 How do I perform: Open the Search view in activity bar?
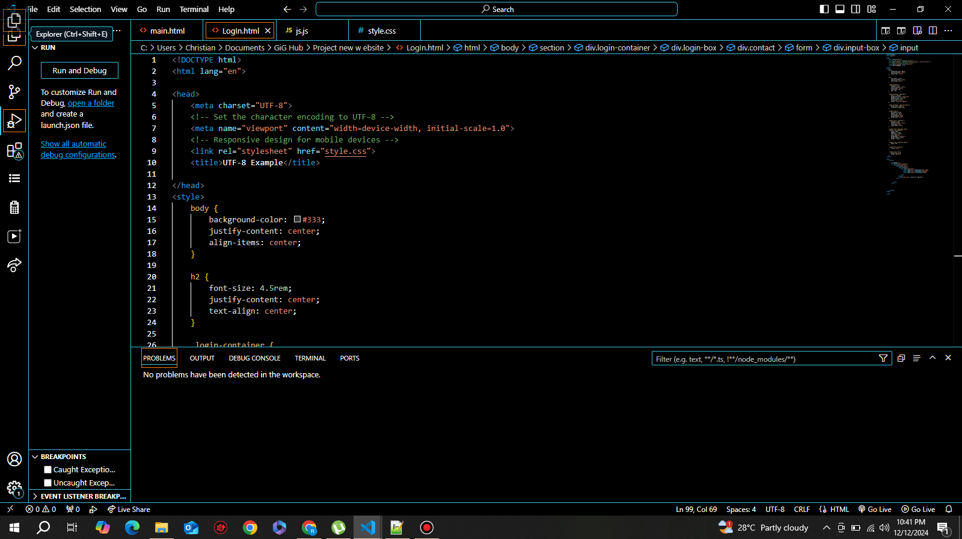tap(14, 62)
